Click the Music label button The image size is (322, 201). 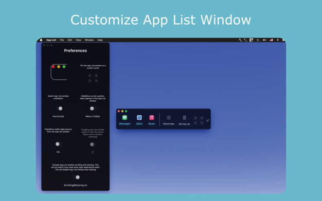click(152, 123)
